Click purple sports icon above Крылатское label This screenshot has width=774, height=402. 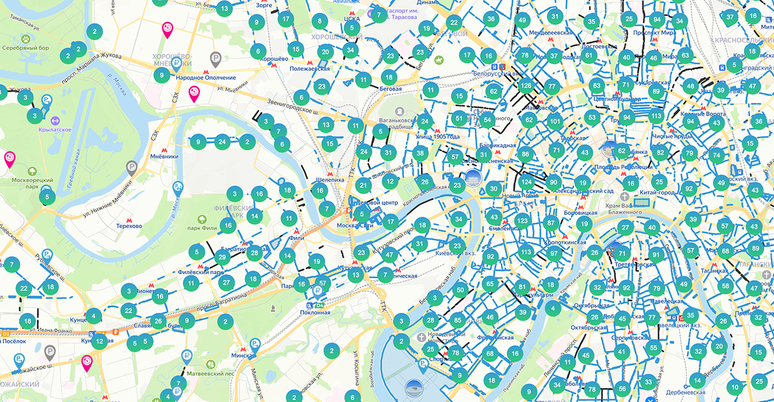pos(55,121)
